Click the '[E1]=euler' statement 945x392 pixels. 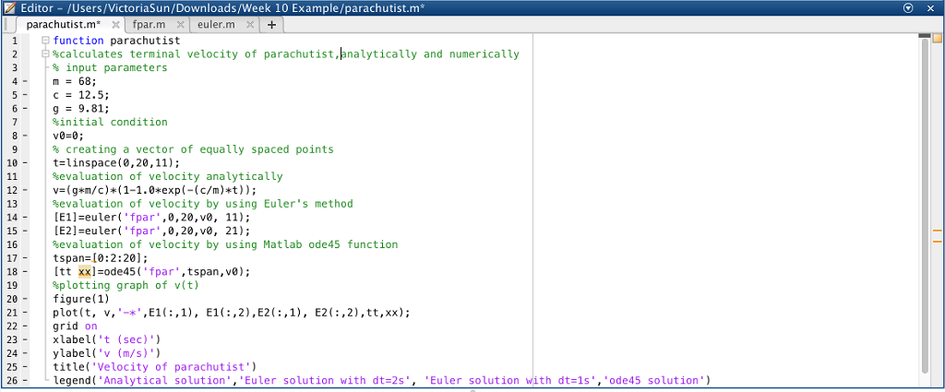[x=151, y=217]
